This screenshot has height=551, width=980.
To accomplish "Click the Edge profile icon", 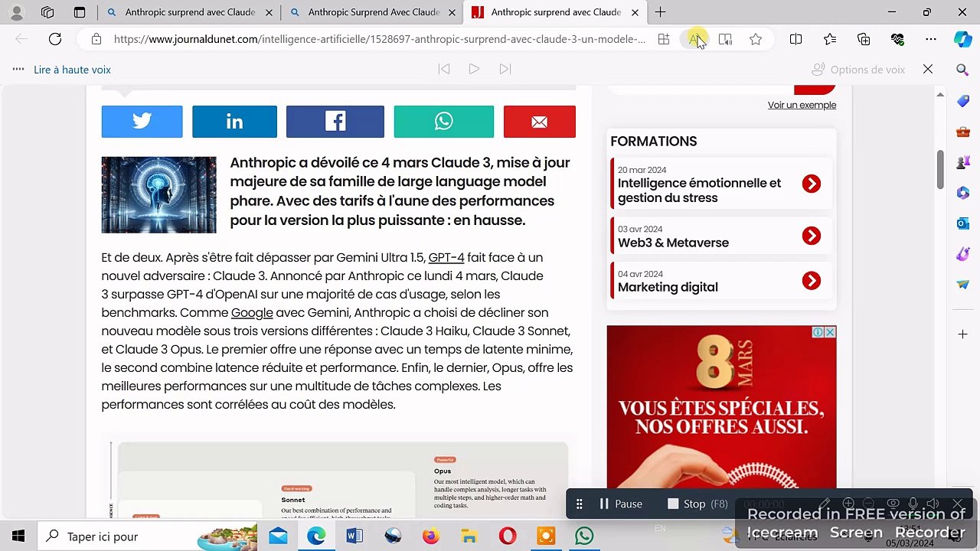I will (17, 12).
